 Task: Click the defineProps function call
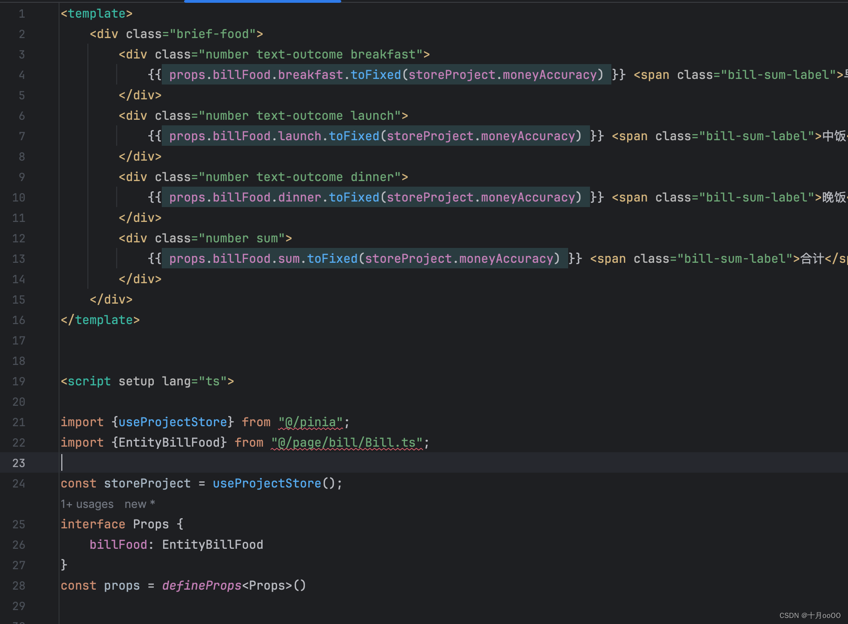pyautogui.click(x=202, y=585)
